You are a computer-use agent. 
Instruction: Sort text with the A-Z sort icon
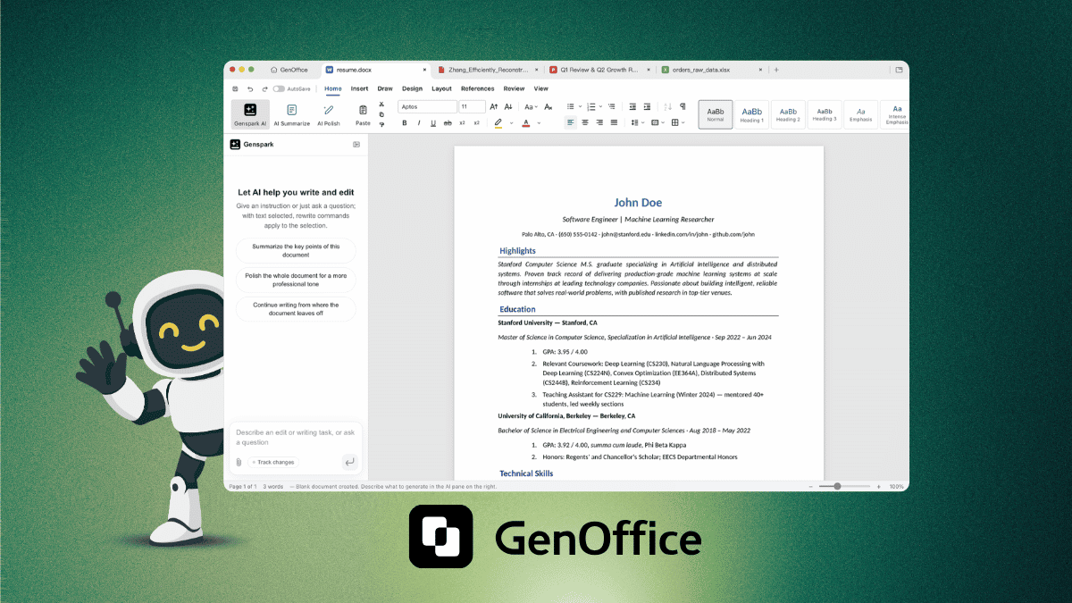(x=668, y=106)
